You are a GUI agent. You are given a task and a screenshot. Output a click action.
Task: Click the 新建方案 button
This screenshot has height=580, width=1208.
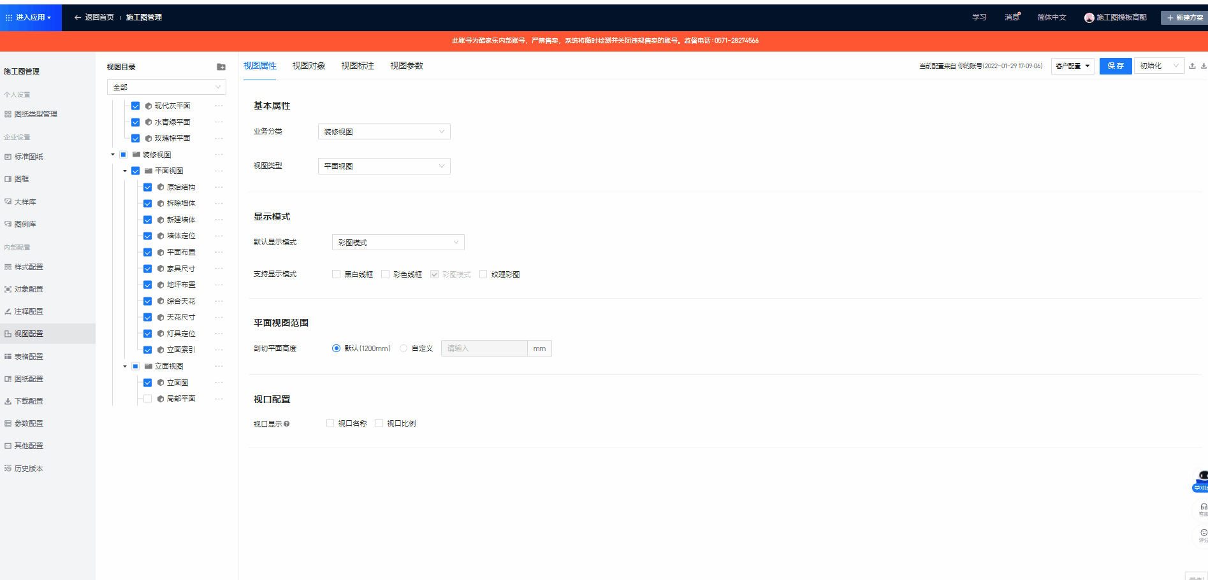tap(1185, 17)
